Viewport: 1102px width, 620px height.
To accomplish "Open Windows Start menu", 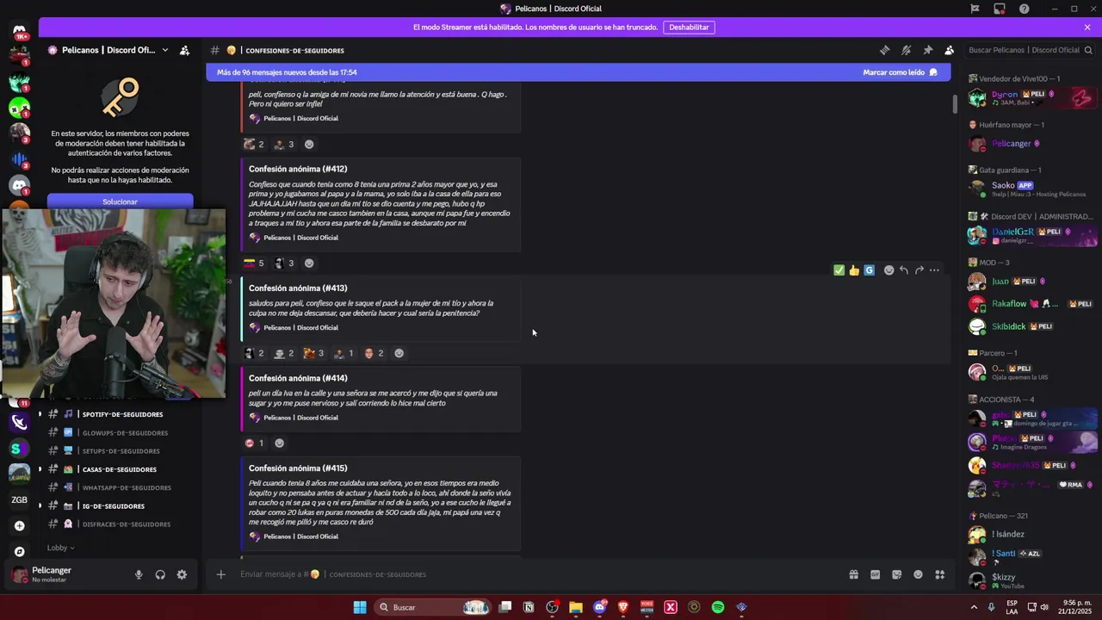I will [360, 607].
